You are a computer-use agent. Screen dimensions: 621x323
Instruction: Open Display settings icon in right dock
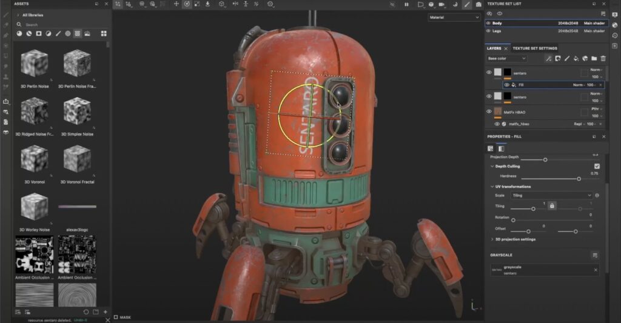(615, 15)
